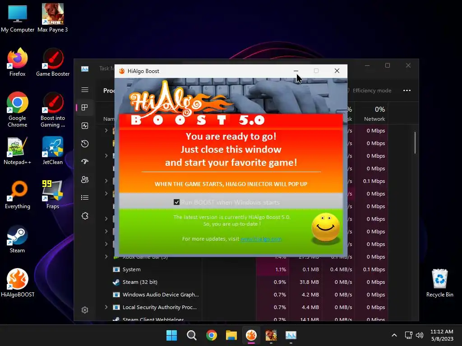
Task: Open Task Manager more options ellipsis
Action: tap(407, 90)
